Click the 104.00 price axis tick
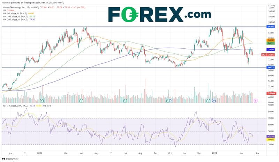Viewport: 279px width, 162px height. pyautogui.click(x=272, y=17)
